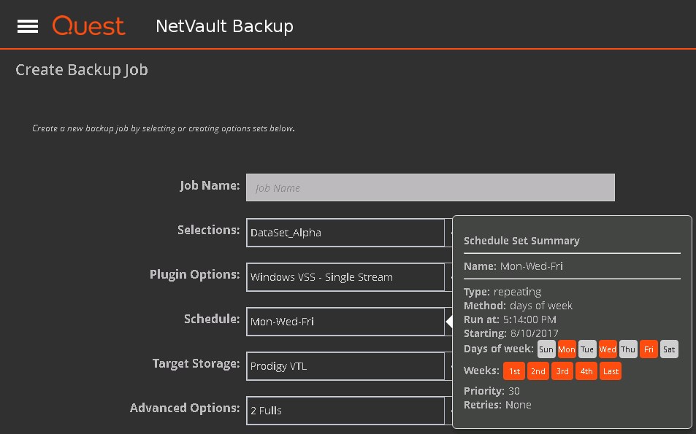This screenshot has height=434, width=696.
Task: Click the NetVault Backup title
Action: tap(224, 26)
